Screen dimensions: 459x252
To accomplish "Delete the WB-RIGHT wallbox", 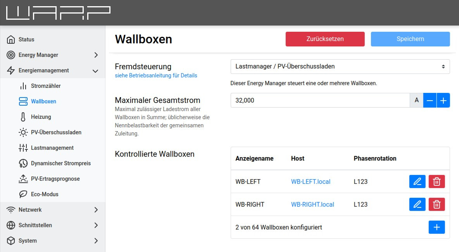I will coord(437,204).
